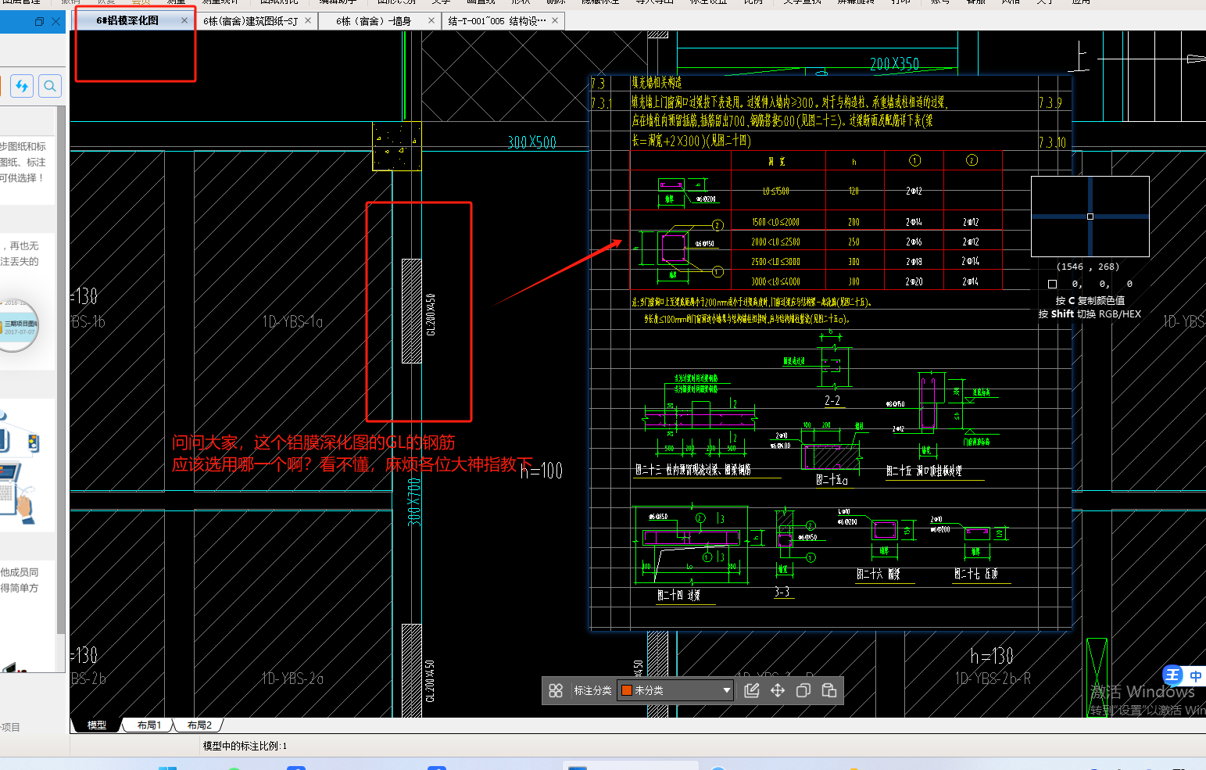Click the 图二十七 压顶 detail title
This screenshot has width=1206, height=770.
coord(976,574)
